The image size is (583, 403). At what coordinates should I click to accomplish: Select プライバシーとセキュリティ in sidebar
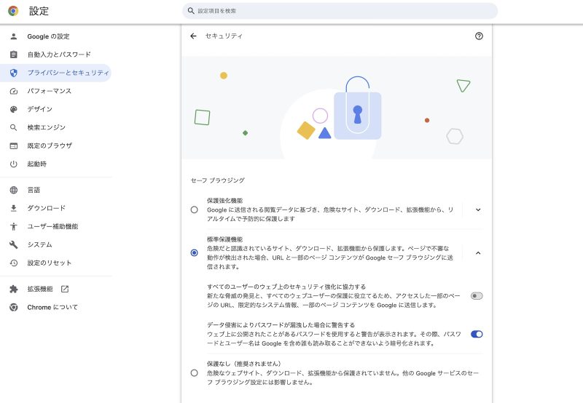(x=56, y=73)
